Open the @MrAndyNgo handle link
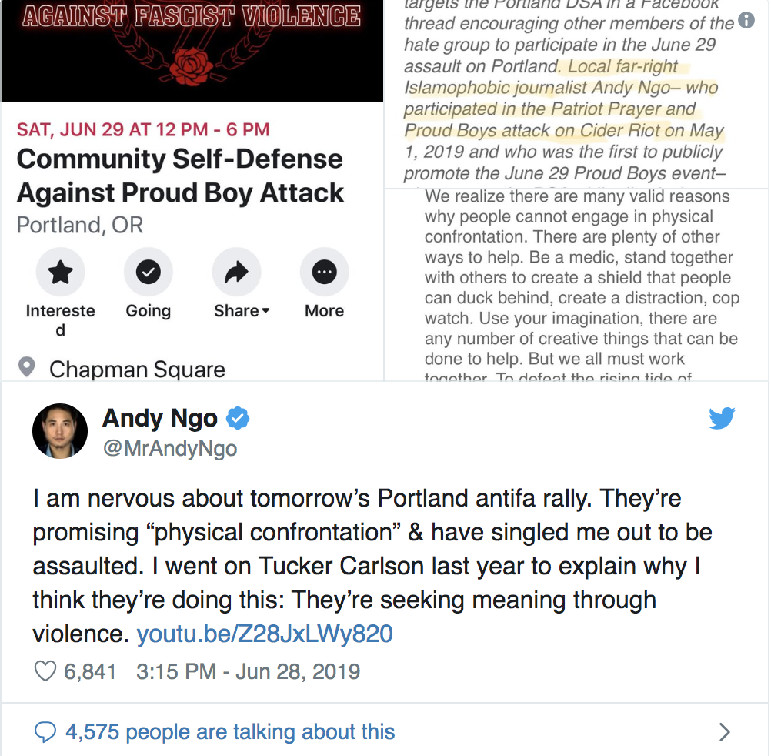771x756 pixels. click(x=170, y=448)
